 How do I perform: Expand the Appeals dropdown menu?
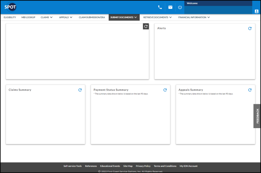(66, 17)
